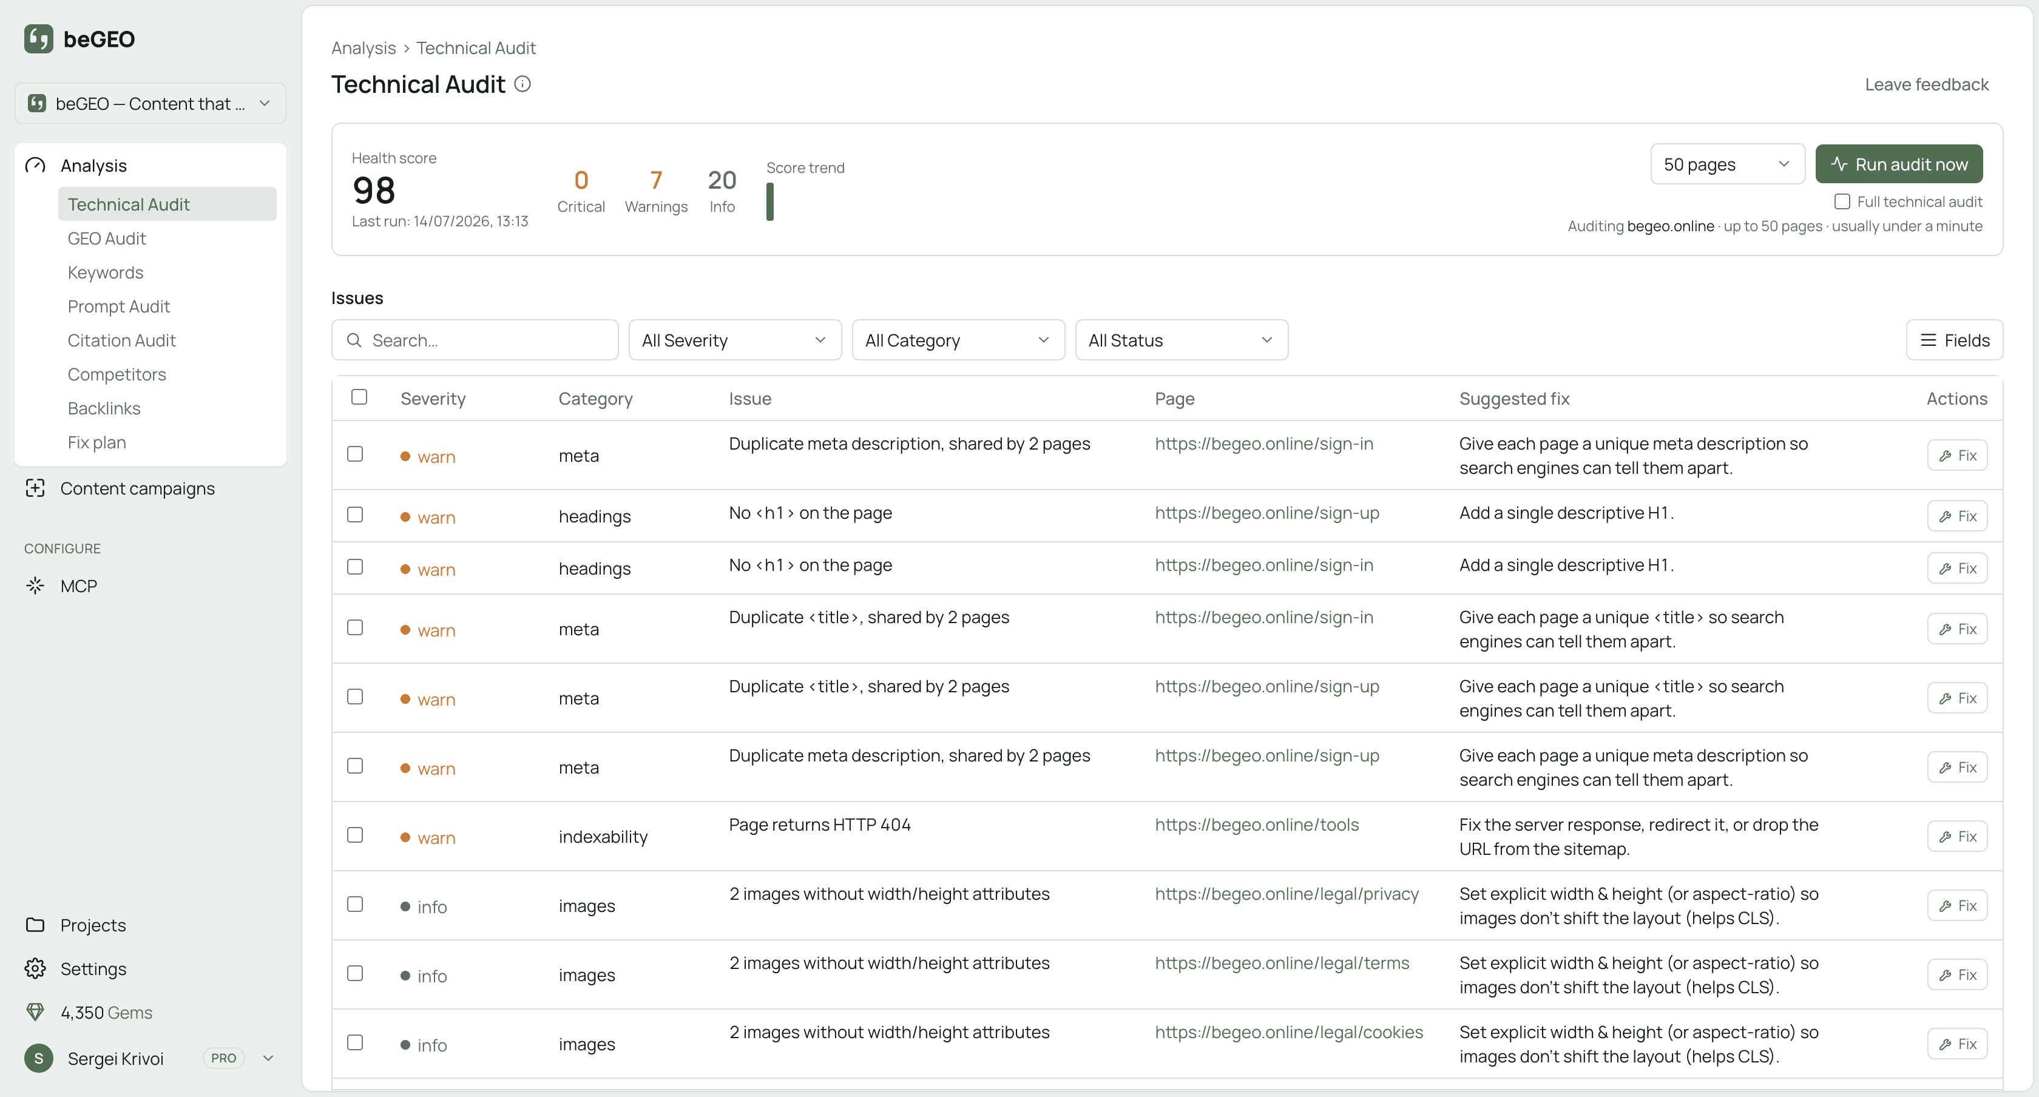
Task: Click the Content campaigns icon
Action: point(35,488)
